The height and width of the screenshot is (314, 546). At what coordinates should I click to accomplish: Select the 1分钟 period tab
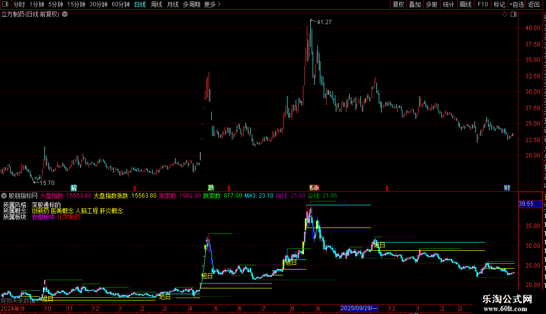tap(37, 4)
